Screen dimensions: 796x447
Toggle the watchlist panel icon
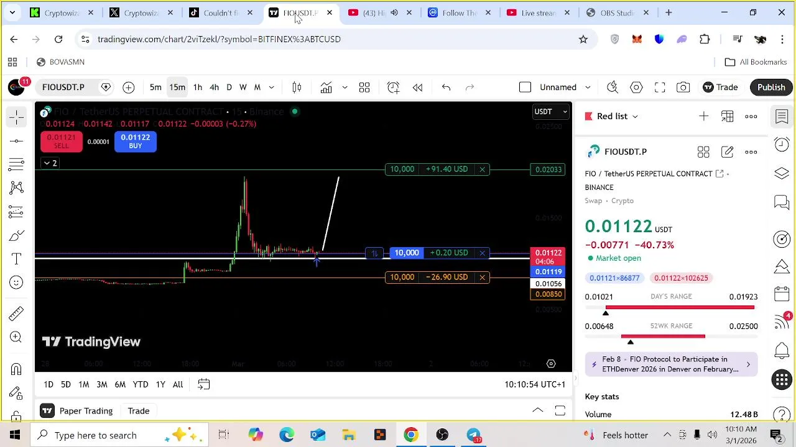(x=782, y=116)
